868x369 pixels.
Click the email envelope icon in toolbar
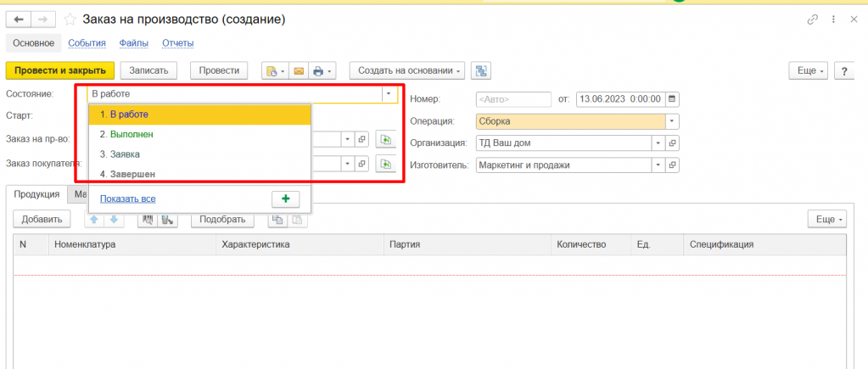299,70
